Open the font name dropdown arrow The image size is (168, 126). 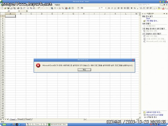99,8
